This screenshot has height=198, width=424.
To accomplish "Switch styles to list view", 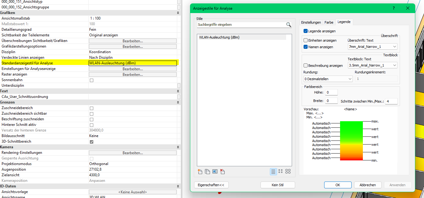I will tap(273, 172).
